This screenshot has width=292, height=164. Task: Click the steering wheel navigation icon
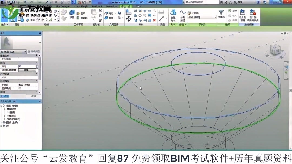[286, 66]
